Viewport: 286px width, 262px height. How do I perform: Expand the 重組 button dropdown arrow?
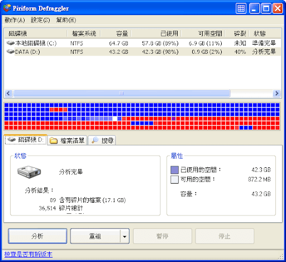[x=125, y=236]
